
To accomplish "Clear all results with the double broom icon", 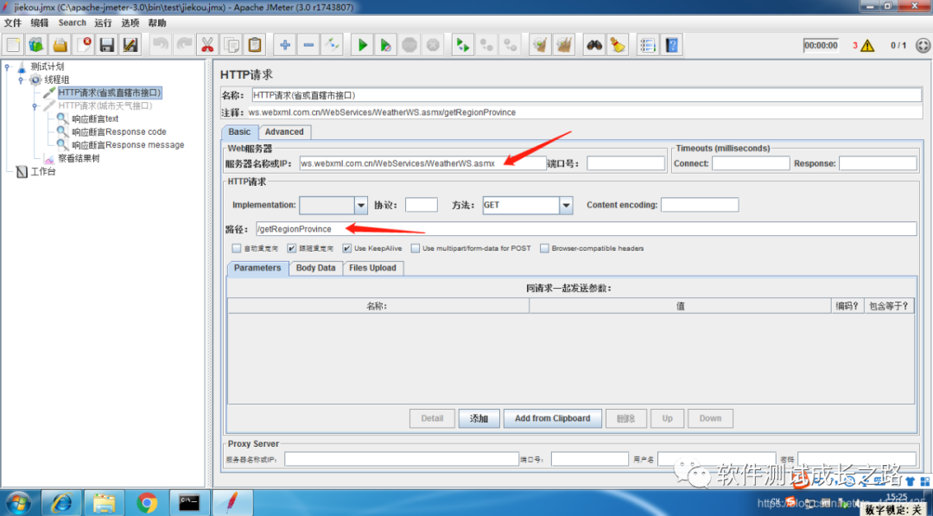I will [x=563, y=45].
